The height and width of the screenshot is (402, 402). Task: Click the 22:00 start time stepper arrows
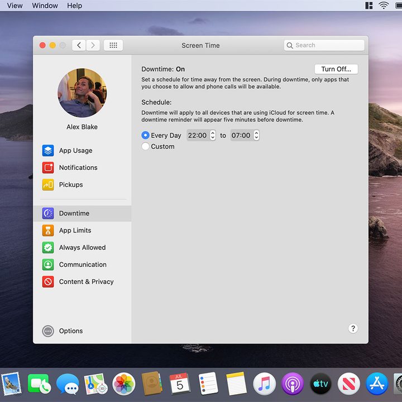213,135
